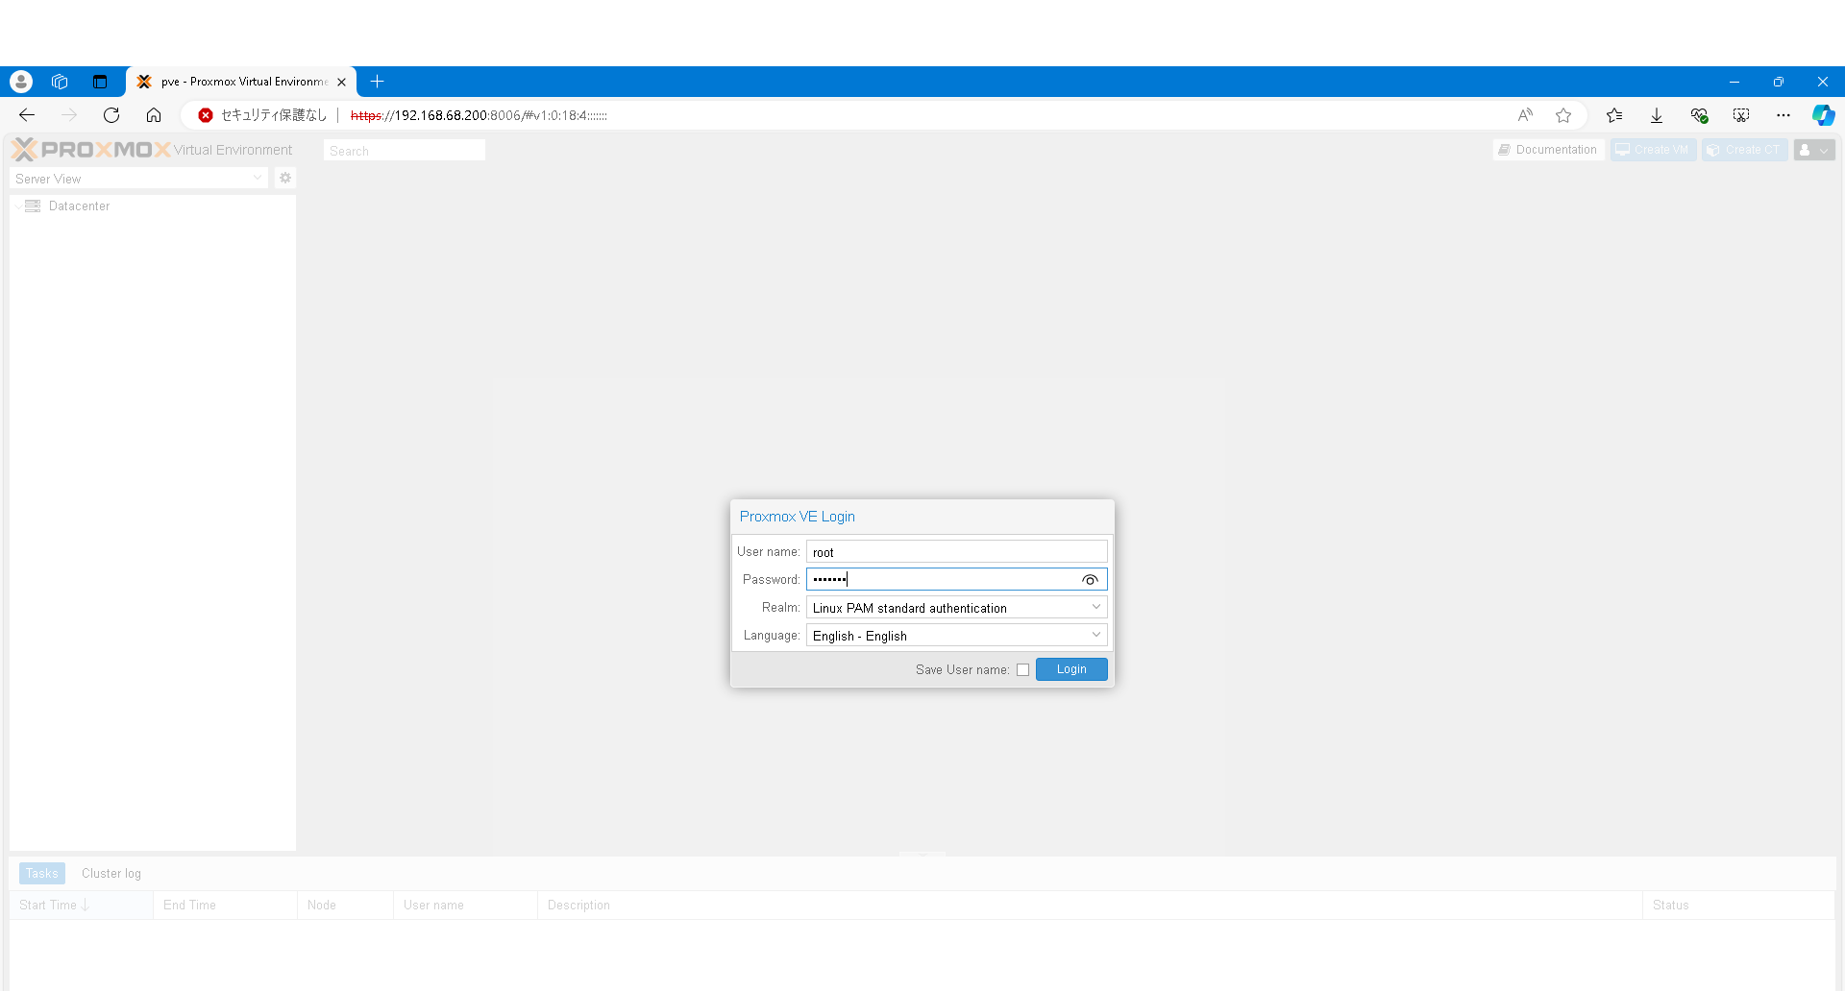This screenshot has width=1845, height=991.
Task: Select Datacenter in the tree
Action: [x=79, y=205]
